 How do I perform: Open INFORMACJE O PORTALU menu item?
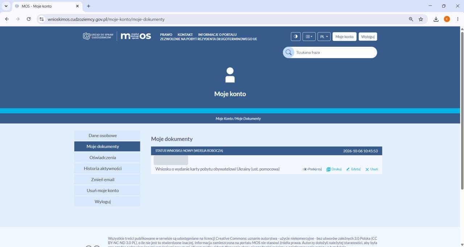[217, 34]
